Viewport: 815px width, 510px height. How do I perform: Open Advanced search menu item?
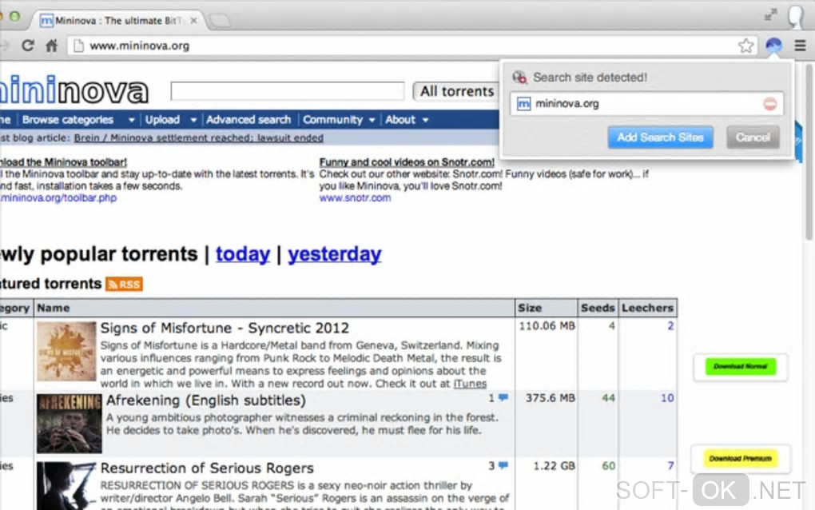248,120
